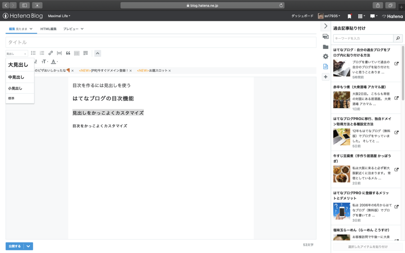Open the ss17935 account menu

click(329, 16)
